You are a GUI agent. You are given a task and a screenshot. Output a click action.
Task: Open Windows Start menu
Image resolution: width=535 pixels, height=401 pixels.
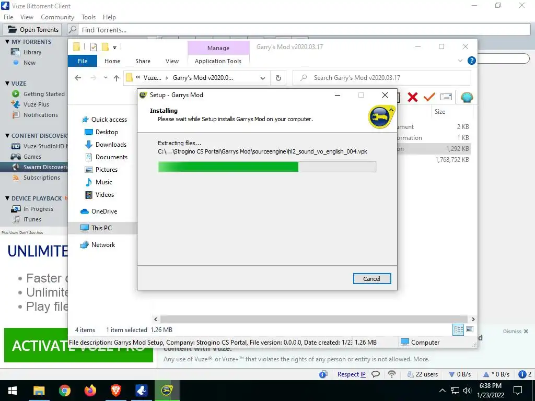point(13,391)
